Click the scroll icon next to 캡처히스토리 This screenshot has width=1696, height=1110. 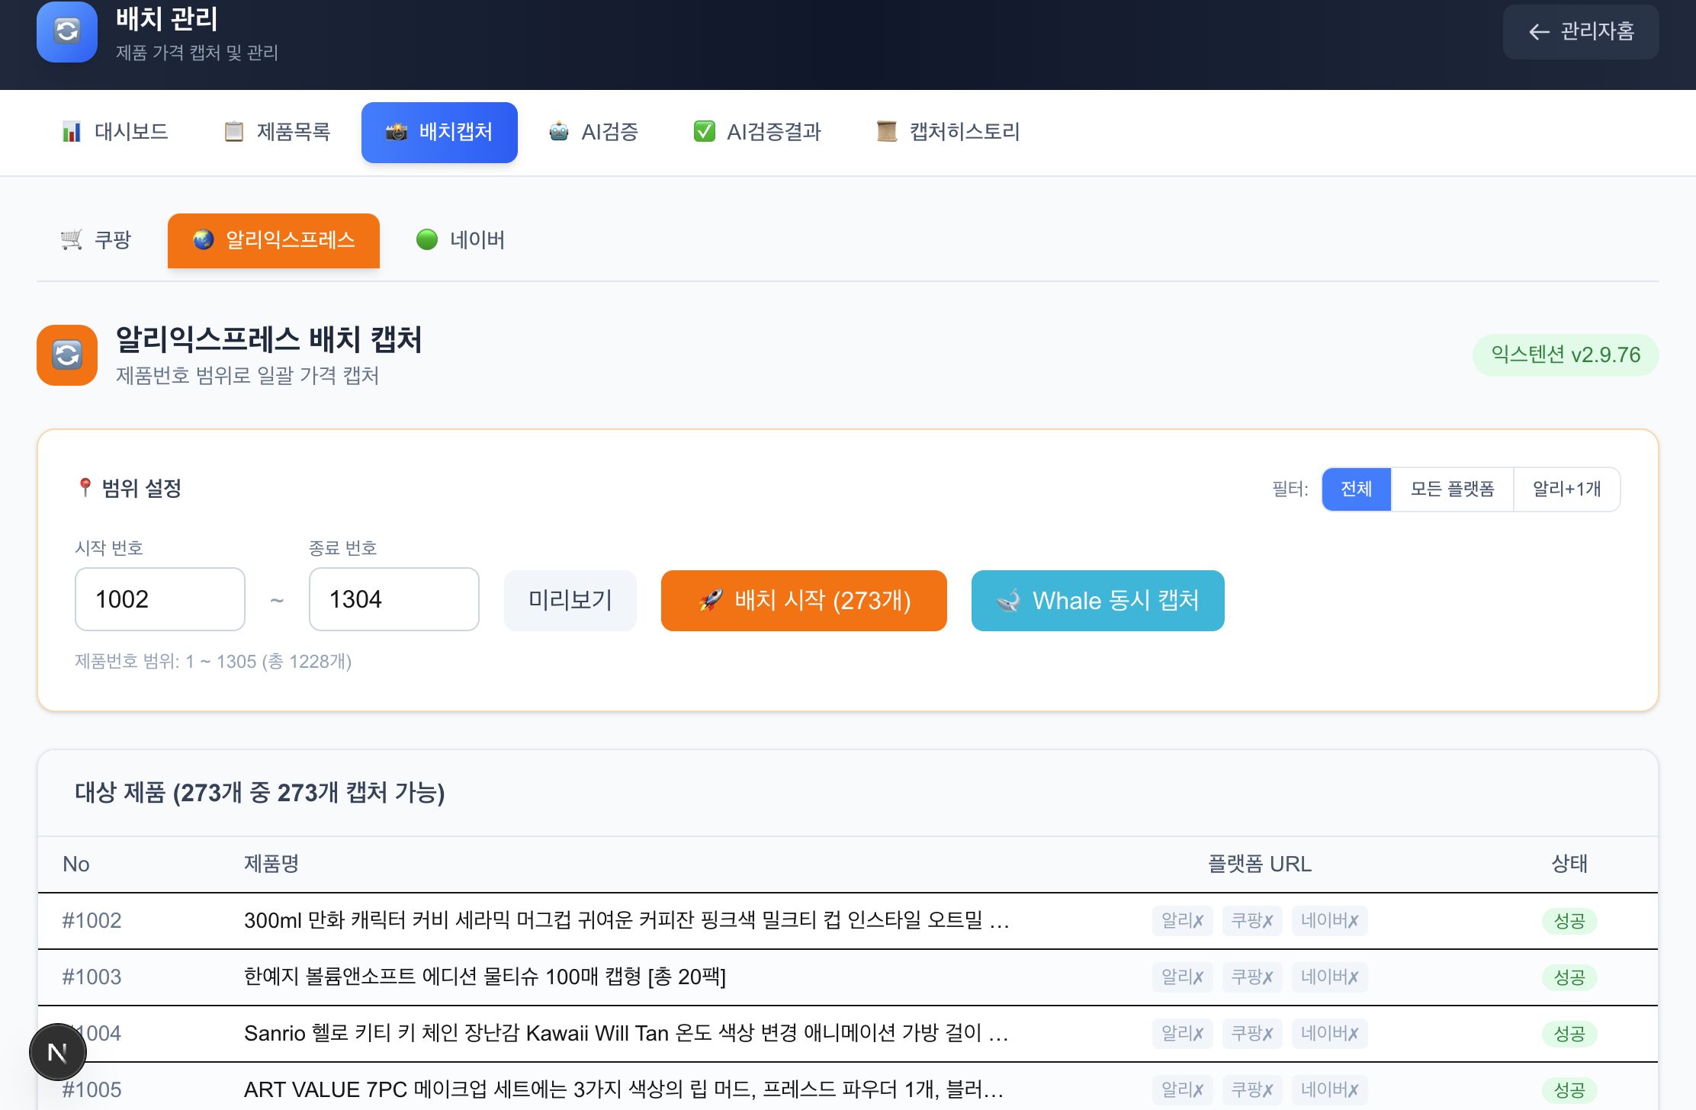885,131
